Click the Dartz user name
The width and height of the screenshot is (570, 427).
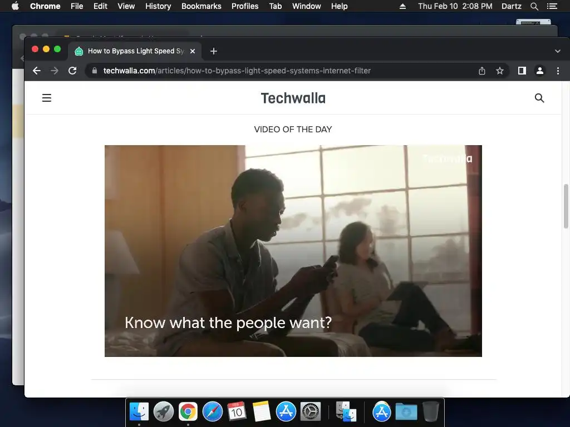pos(511,6)
